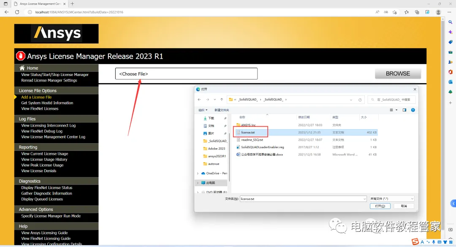456x247 pixels.
Task: Open the Microsoft 365 sidebar icon
Action: pos(451,72)
